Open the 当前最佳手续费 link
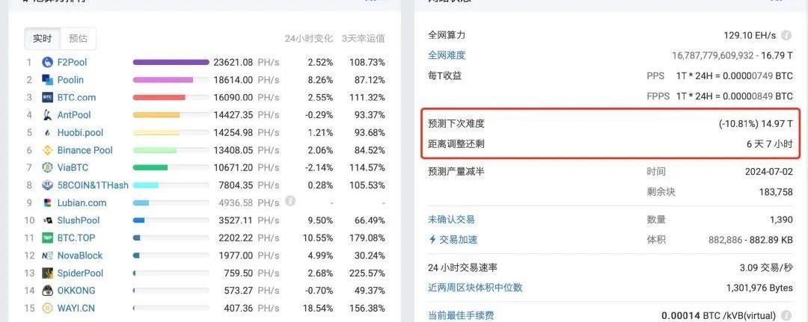 (x=461, y=316)
